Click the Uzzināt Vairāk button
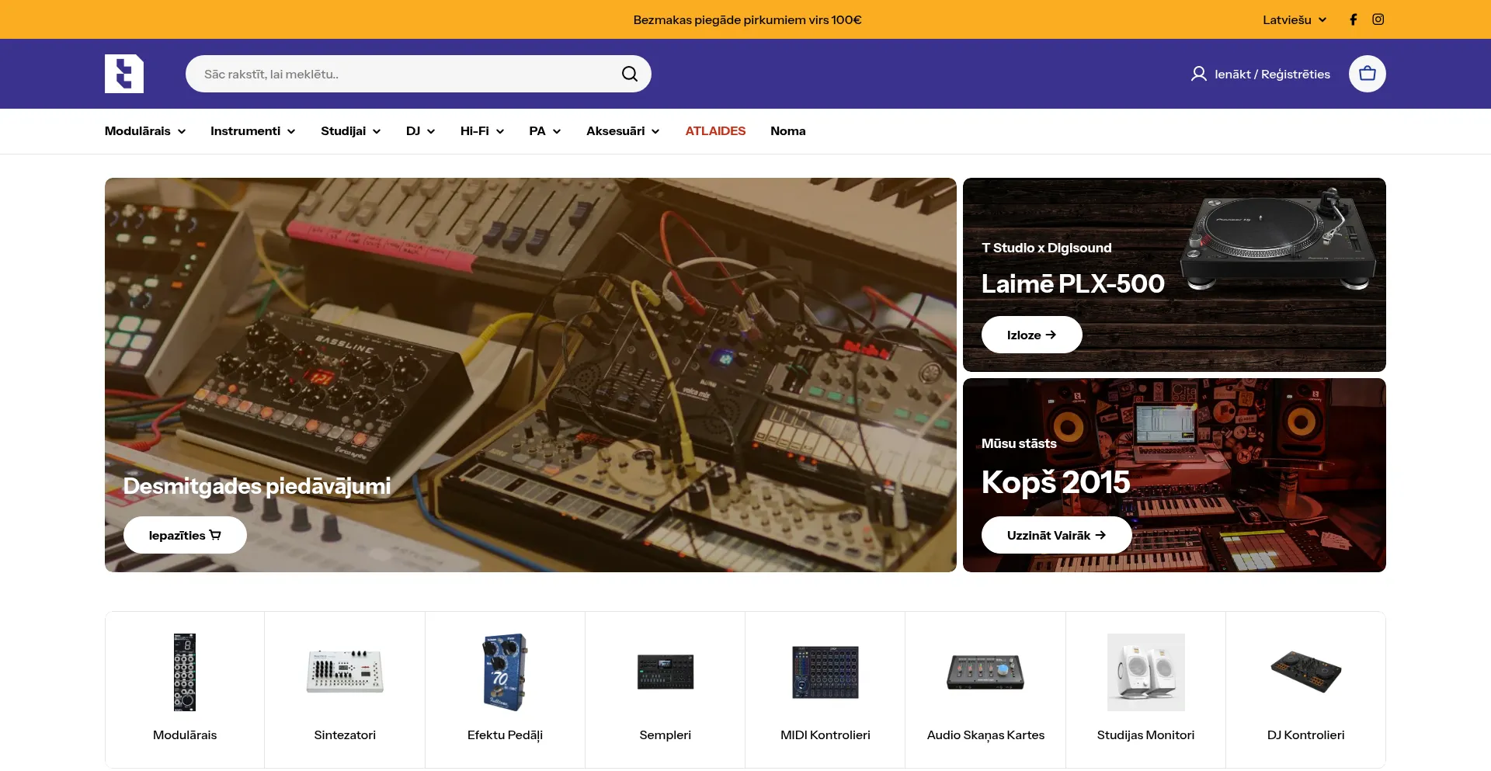 [1056, 535]
